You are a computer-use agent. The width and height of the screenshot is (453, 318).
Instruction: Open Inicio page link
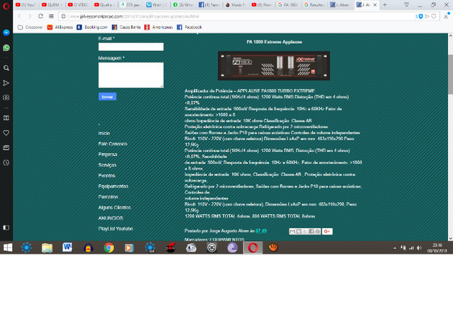(104, 134)
